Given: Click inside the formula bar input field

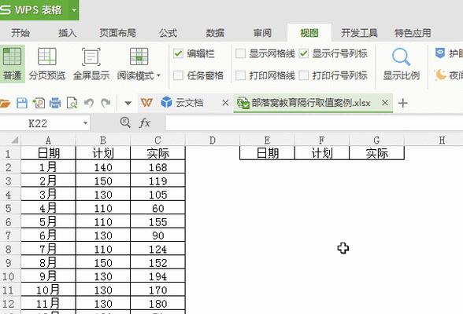Looking at the screenshot, I should click(x=314, y=123).
